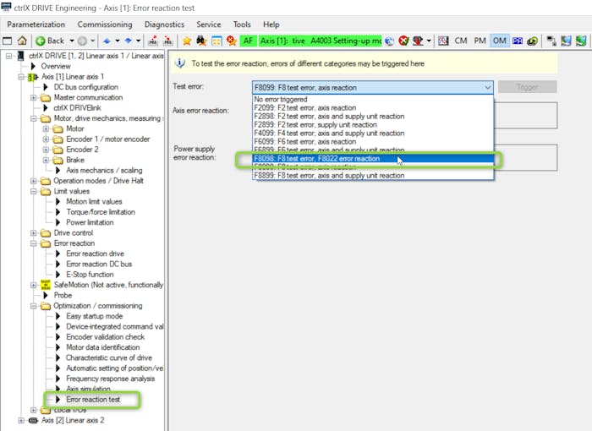This screenshot has height=431, width=592.
Task: Open E-Stop function in tree
Action: [x=90, y=274]
